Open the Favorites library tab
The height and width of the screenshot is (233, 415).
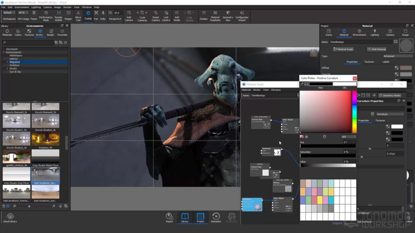(x=62, y=32)
